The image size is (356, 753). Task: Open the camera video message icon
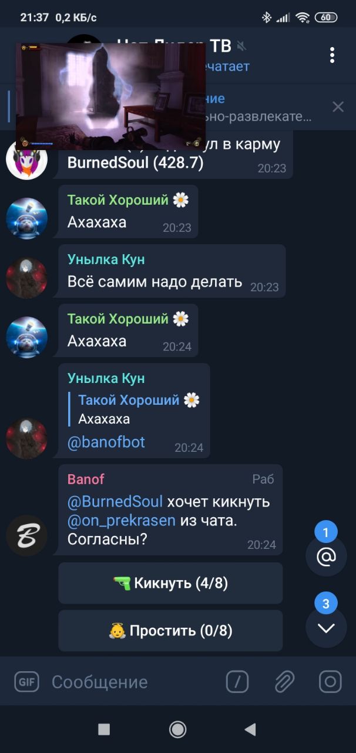(330, 682)
